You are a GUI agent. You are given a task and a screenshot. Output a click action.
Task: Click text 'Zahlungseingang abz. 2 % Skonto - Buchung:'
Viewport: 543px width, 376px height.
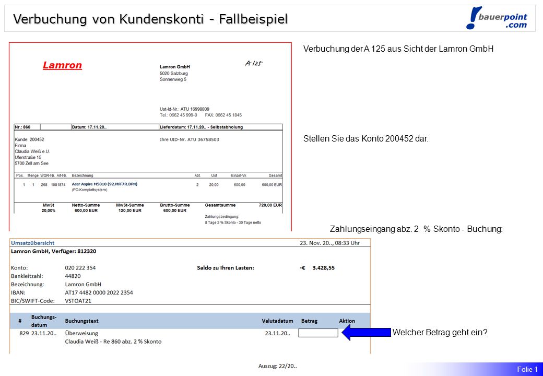coord(416,229)
